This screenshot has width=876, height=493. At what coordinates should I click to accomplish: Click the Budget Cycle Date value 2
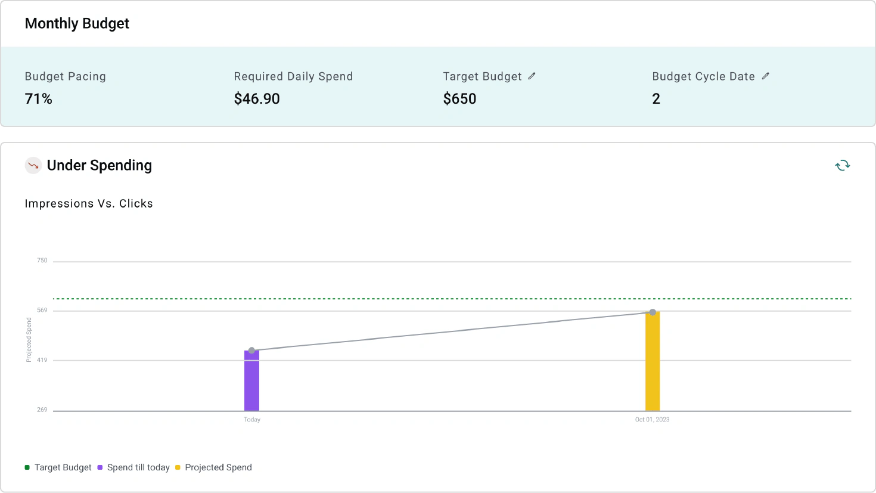point(656,99)
